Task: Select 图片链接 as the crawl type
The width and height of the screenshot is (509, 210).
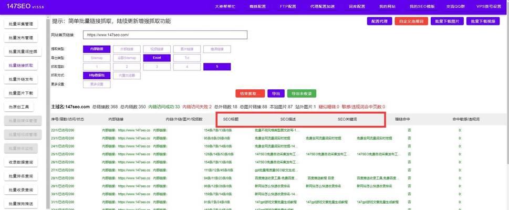Action: [187, 49]
